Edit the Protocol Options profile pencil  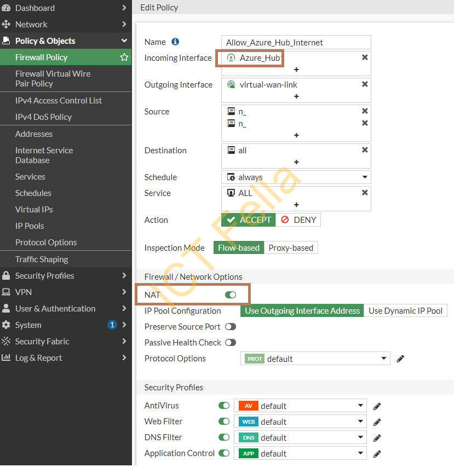[x=400, y=359]
